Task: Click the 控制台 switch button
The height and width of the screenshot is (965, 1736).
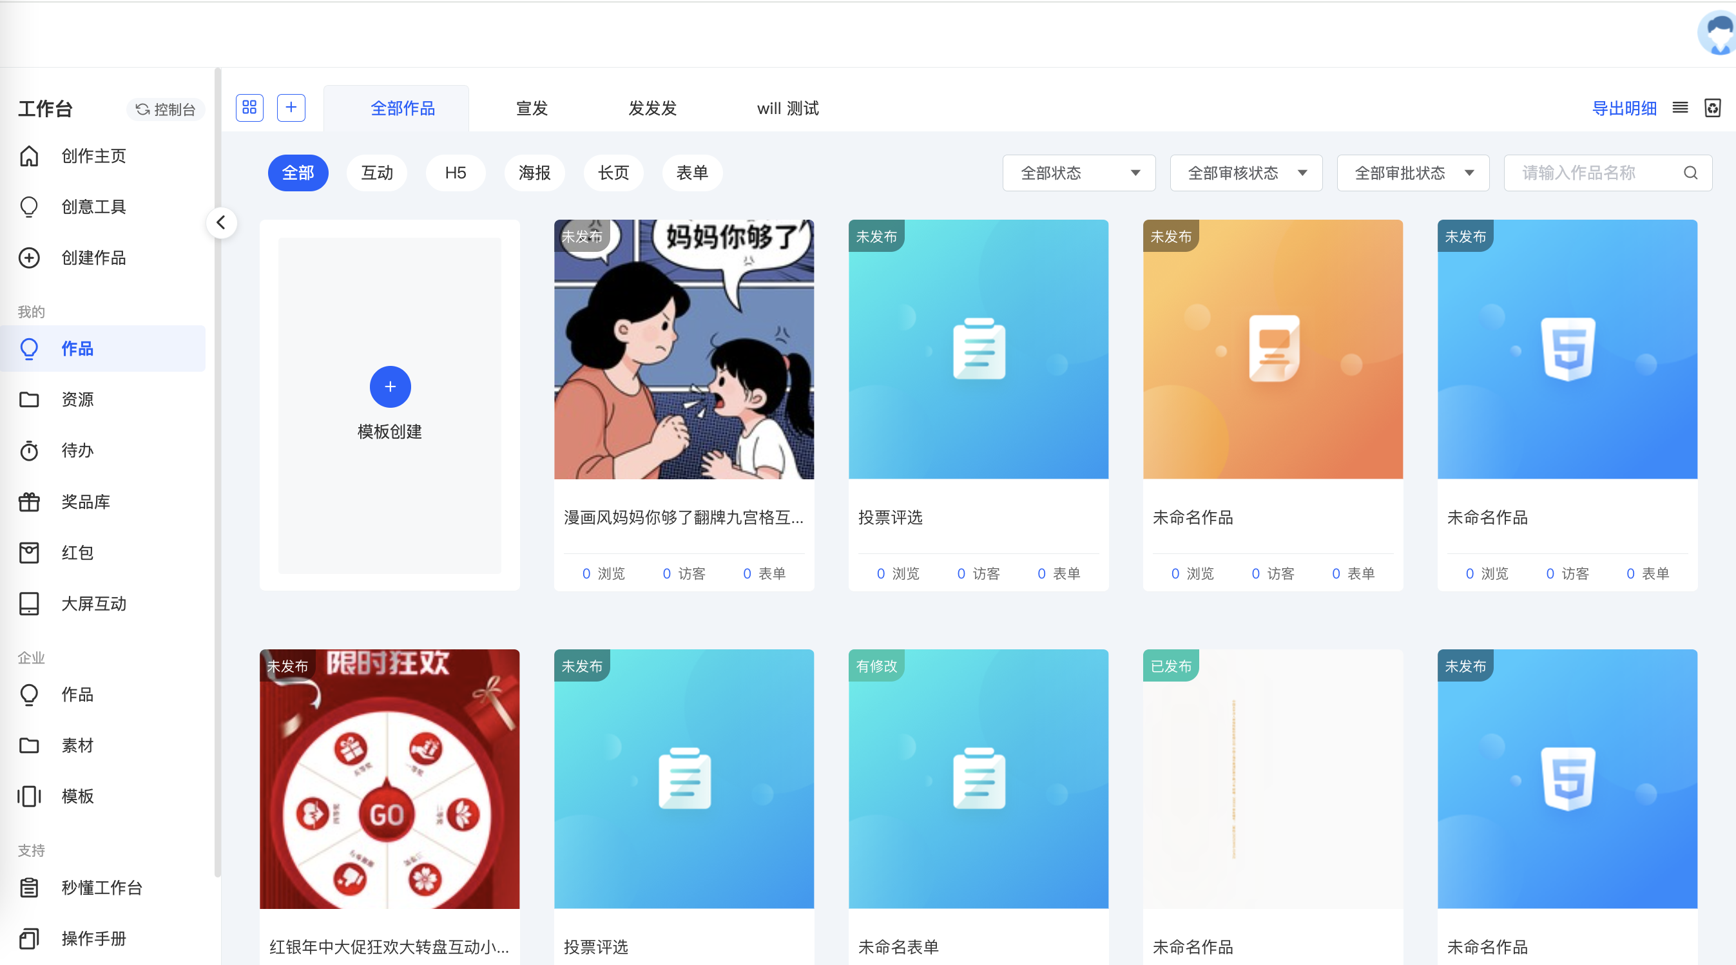Action: click(x=166, y=109)
